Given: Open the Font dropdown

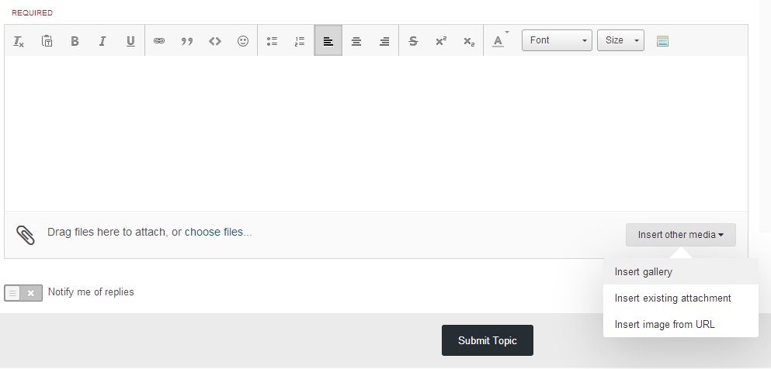Looking at the screenshot, I should click(x=557, y=40).
